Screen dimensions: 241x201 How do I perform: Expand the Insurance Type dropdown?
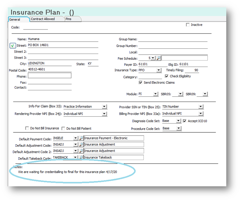[159, 70]
